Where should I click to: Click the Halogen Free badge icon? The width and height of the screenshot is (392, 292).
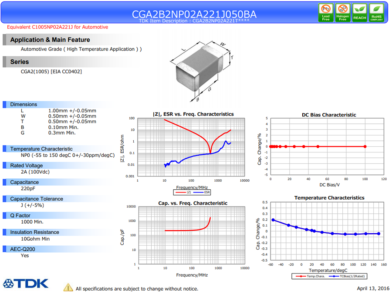342,13
